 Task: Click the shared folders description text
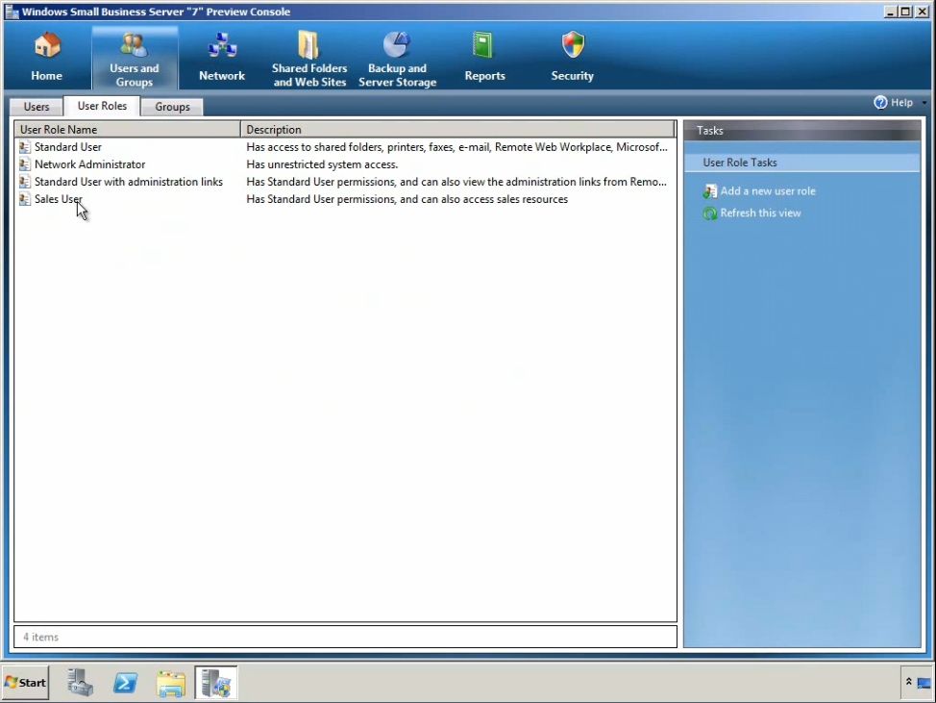tap(457, 147)
